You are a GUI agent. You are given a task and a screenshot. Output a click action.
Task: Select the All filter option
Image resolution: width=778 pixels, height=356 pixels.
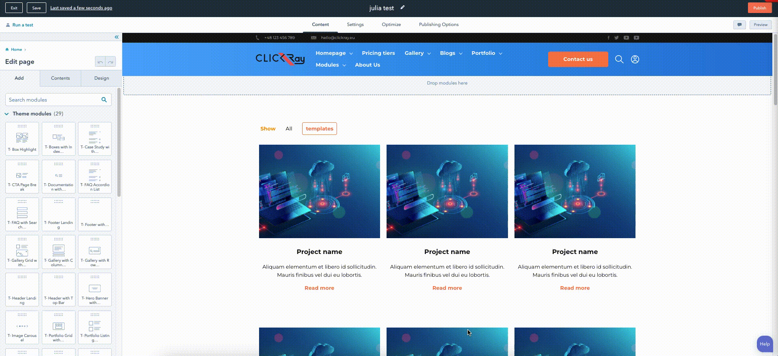(289, 128)
